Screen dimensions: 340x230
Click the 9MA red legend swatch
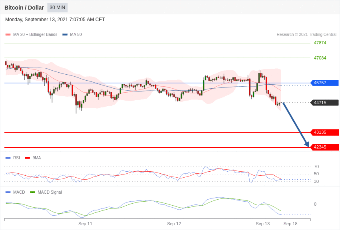click(27, 158)
